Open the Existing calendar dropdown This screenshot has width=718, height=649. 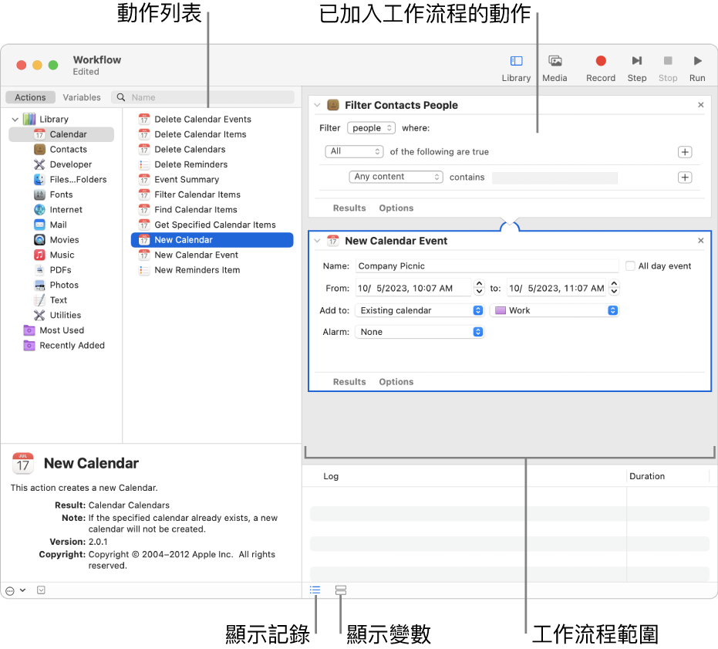click(420, 311)
